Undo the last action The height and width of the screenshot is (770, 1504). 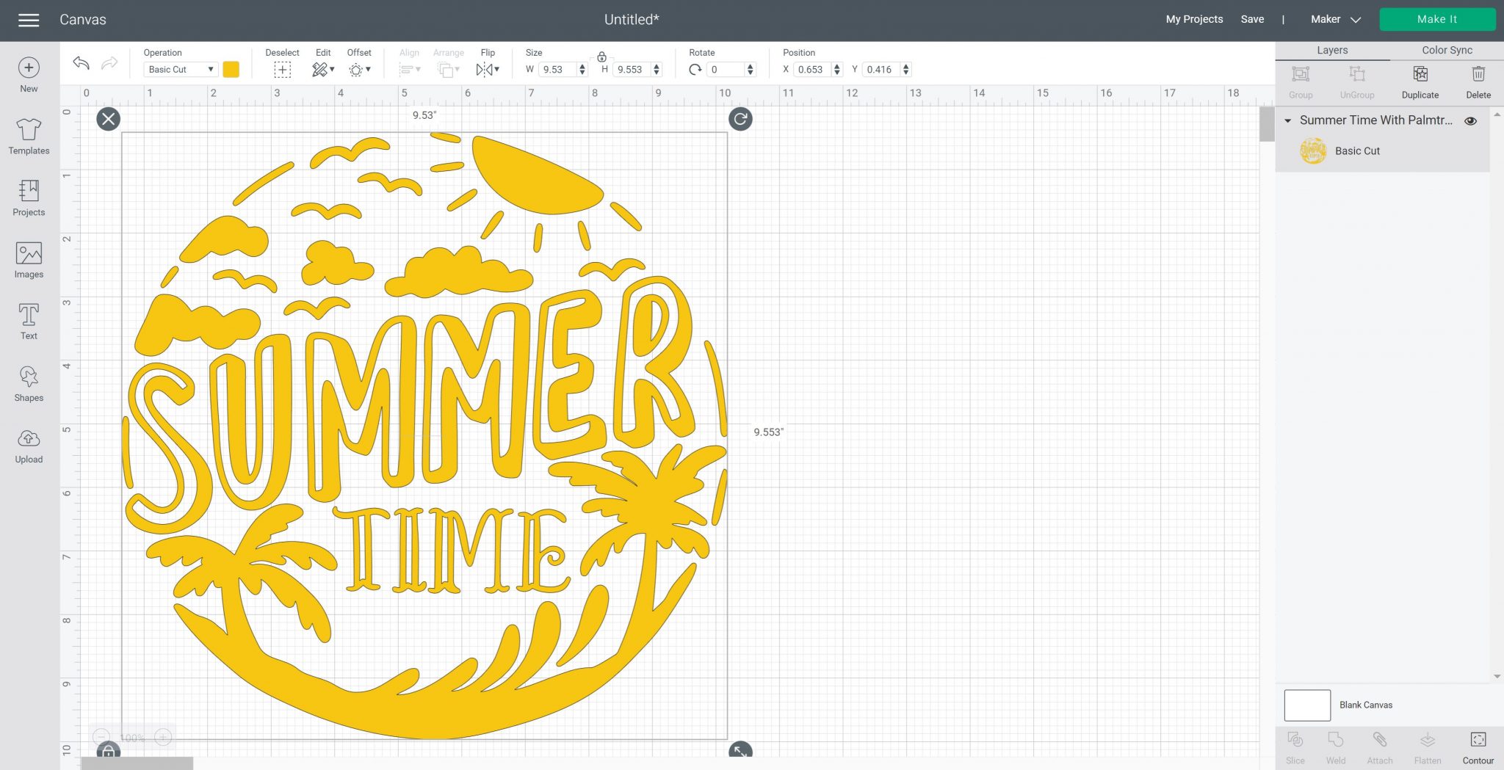point(81,63)
